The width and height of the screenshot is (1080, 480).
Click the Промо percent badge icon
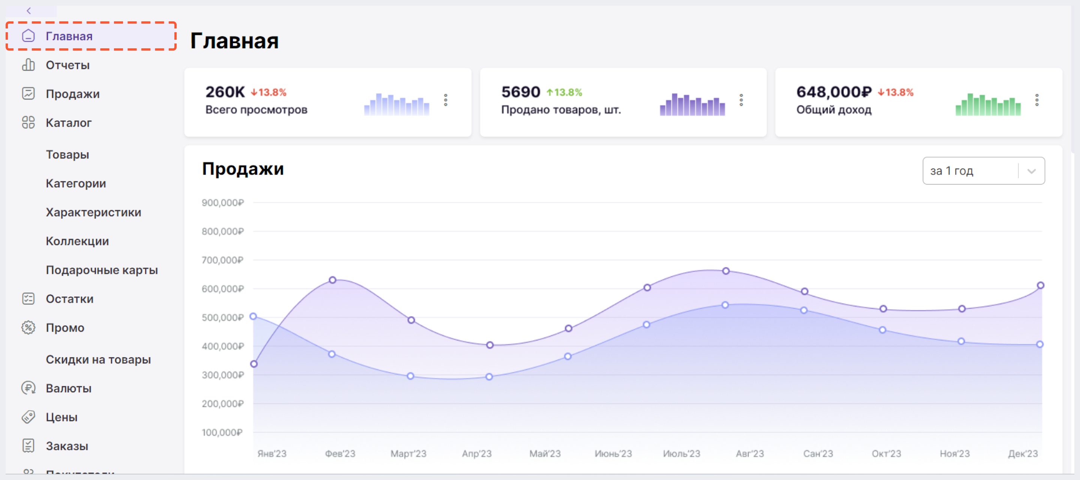pyautogui.click(x=28, y=327)
